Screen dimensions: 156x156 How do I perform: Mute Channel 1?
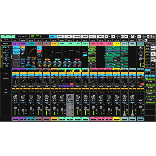(x=15, y=100)
